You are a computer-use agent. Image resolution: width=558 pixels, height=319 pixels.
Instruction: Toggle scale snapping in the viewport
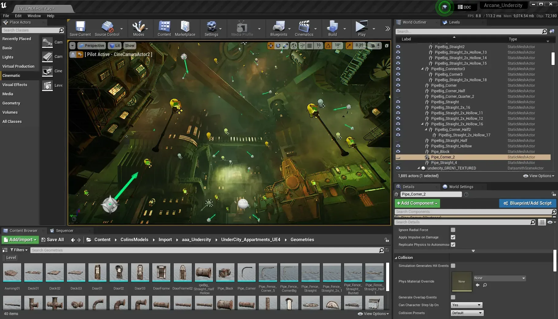[x=349, y=46]
